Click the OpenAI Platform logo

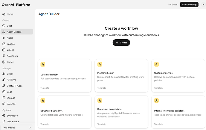click(16, 5)
